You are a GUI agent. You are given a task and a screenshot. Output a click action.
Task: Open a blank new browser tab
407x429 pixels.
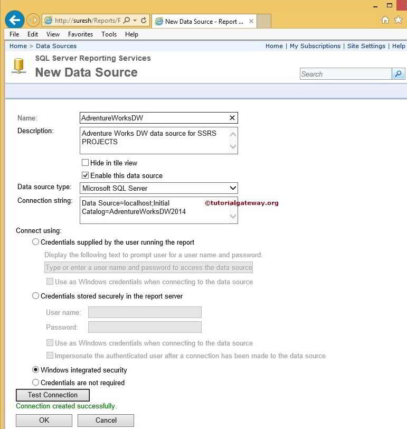[x=264, y=21]
